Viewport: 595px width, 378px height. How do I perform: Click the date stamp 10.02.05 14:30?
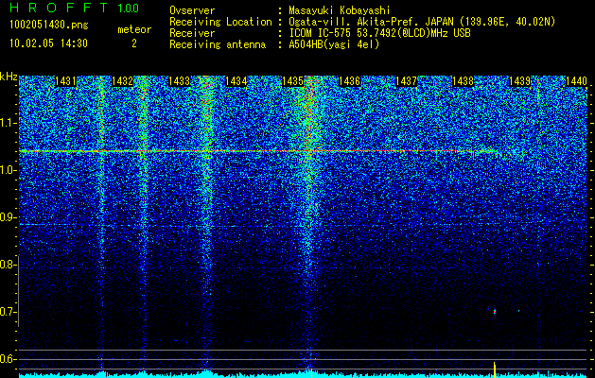(x=48, y=43)
